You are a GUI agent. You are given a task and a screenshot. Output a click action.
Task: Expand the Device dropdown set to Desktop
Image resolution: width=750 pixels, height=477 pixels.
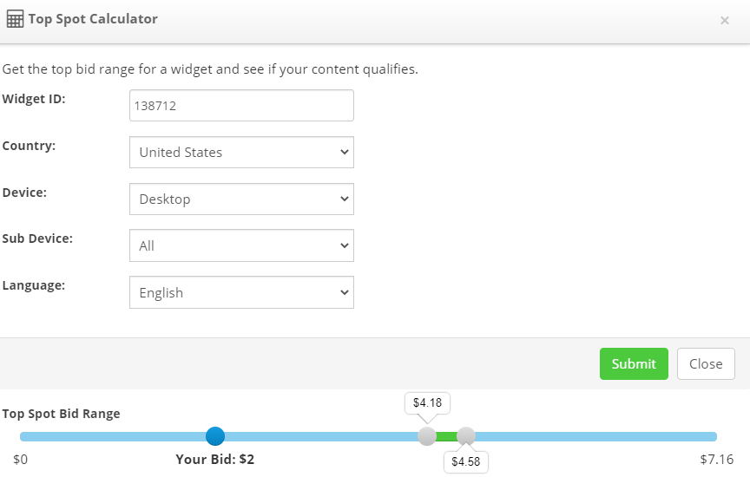pos(241,199)
